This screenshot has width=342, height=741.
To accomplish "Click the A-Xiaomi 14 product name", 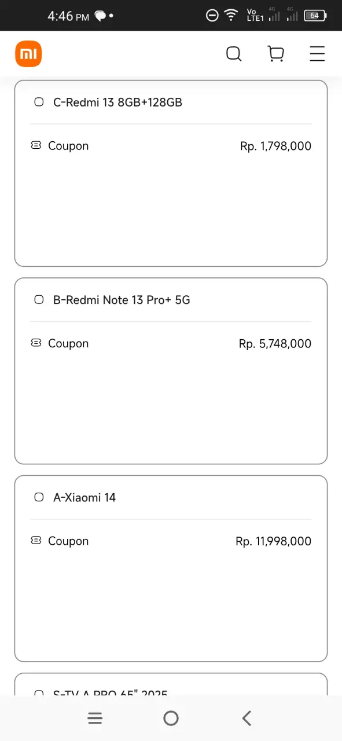I will tap(84, 497).
